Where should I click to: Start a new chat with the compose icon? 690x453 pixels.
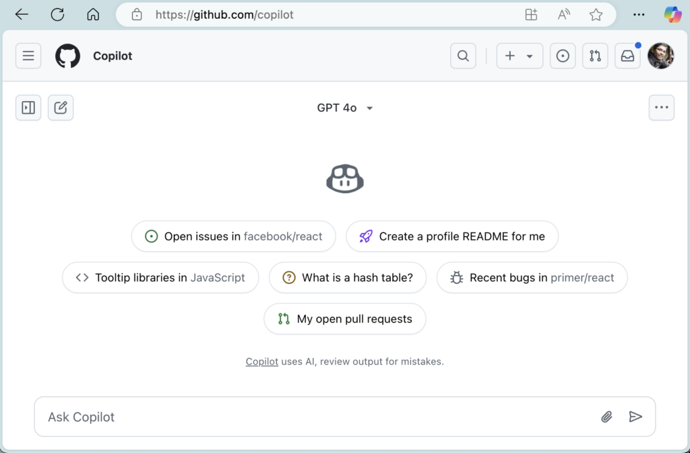pos(61,108)
